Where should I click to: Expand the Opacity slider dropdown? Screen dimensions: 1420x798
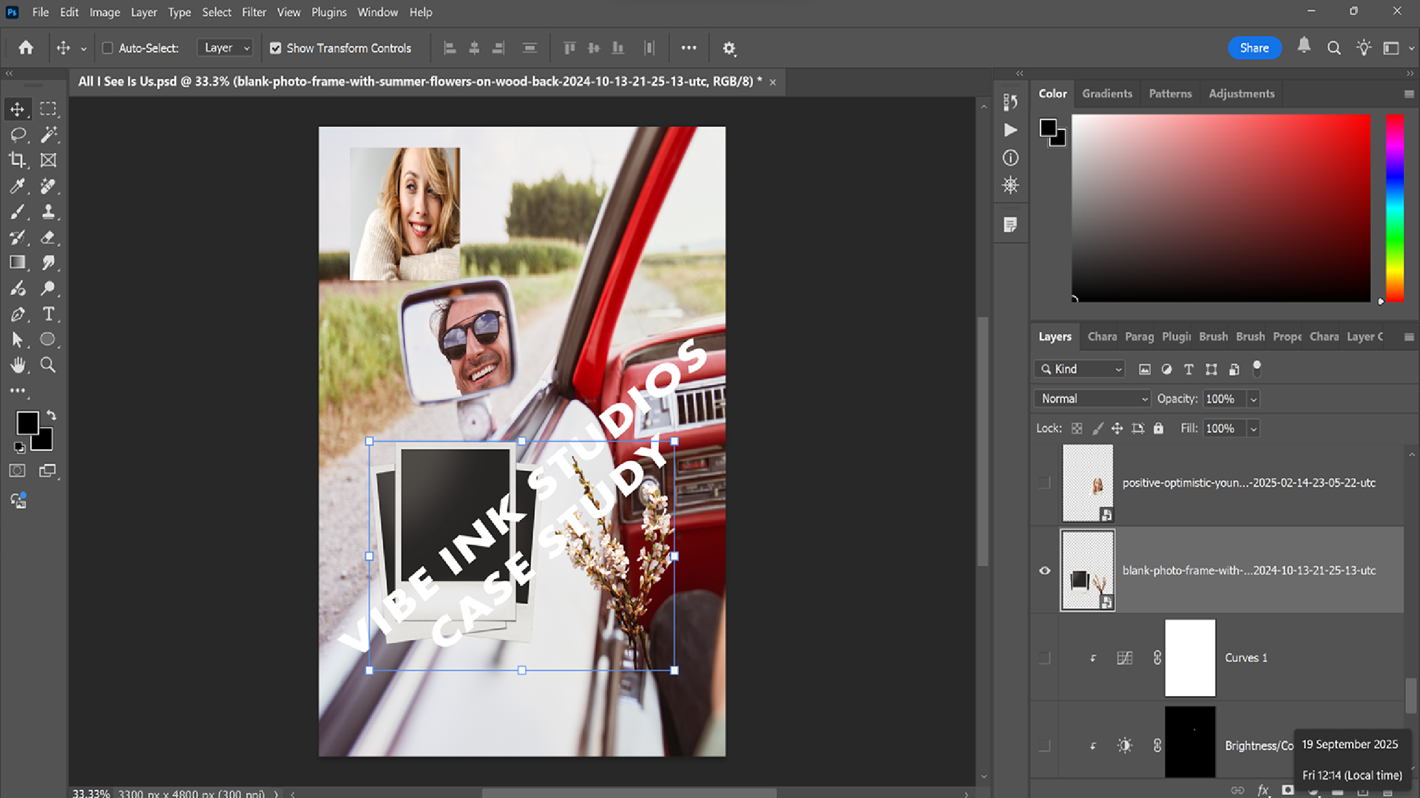(x=1254, y=399)
